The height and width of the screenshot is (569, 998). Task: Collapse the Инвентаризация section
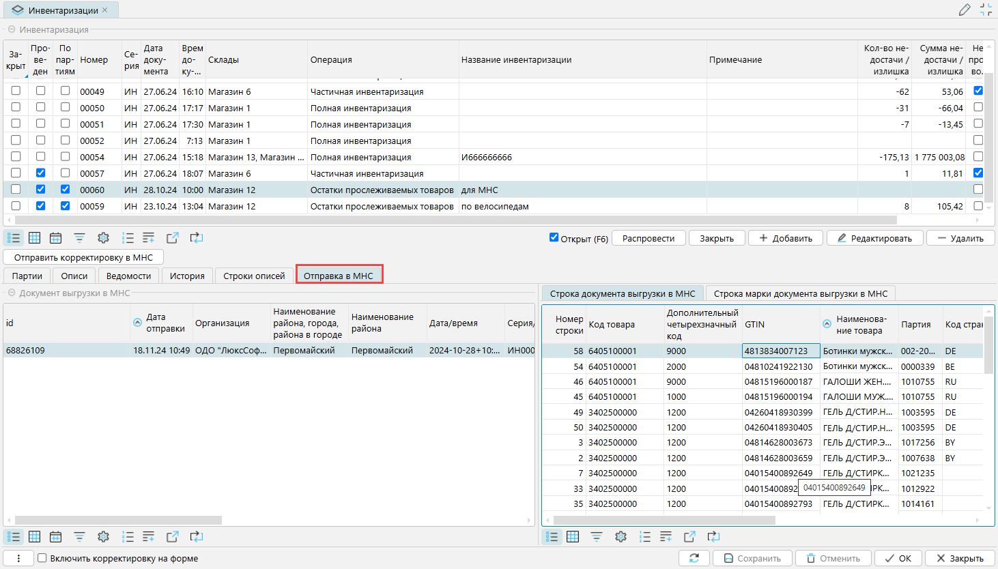pyautogui.click(x=12, y=29)
